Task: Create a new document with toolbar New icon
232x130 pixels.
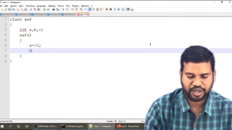Action: pyautogui.click(x=2, y=10)
